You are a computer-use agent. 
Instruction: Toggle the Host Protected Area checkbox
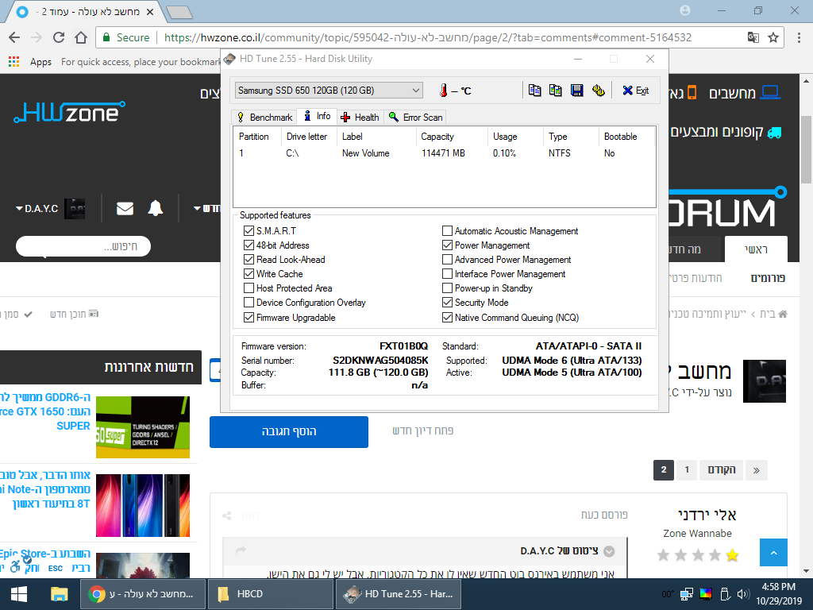(249, 288)
